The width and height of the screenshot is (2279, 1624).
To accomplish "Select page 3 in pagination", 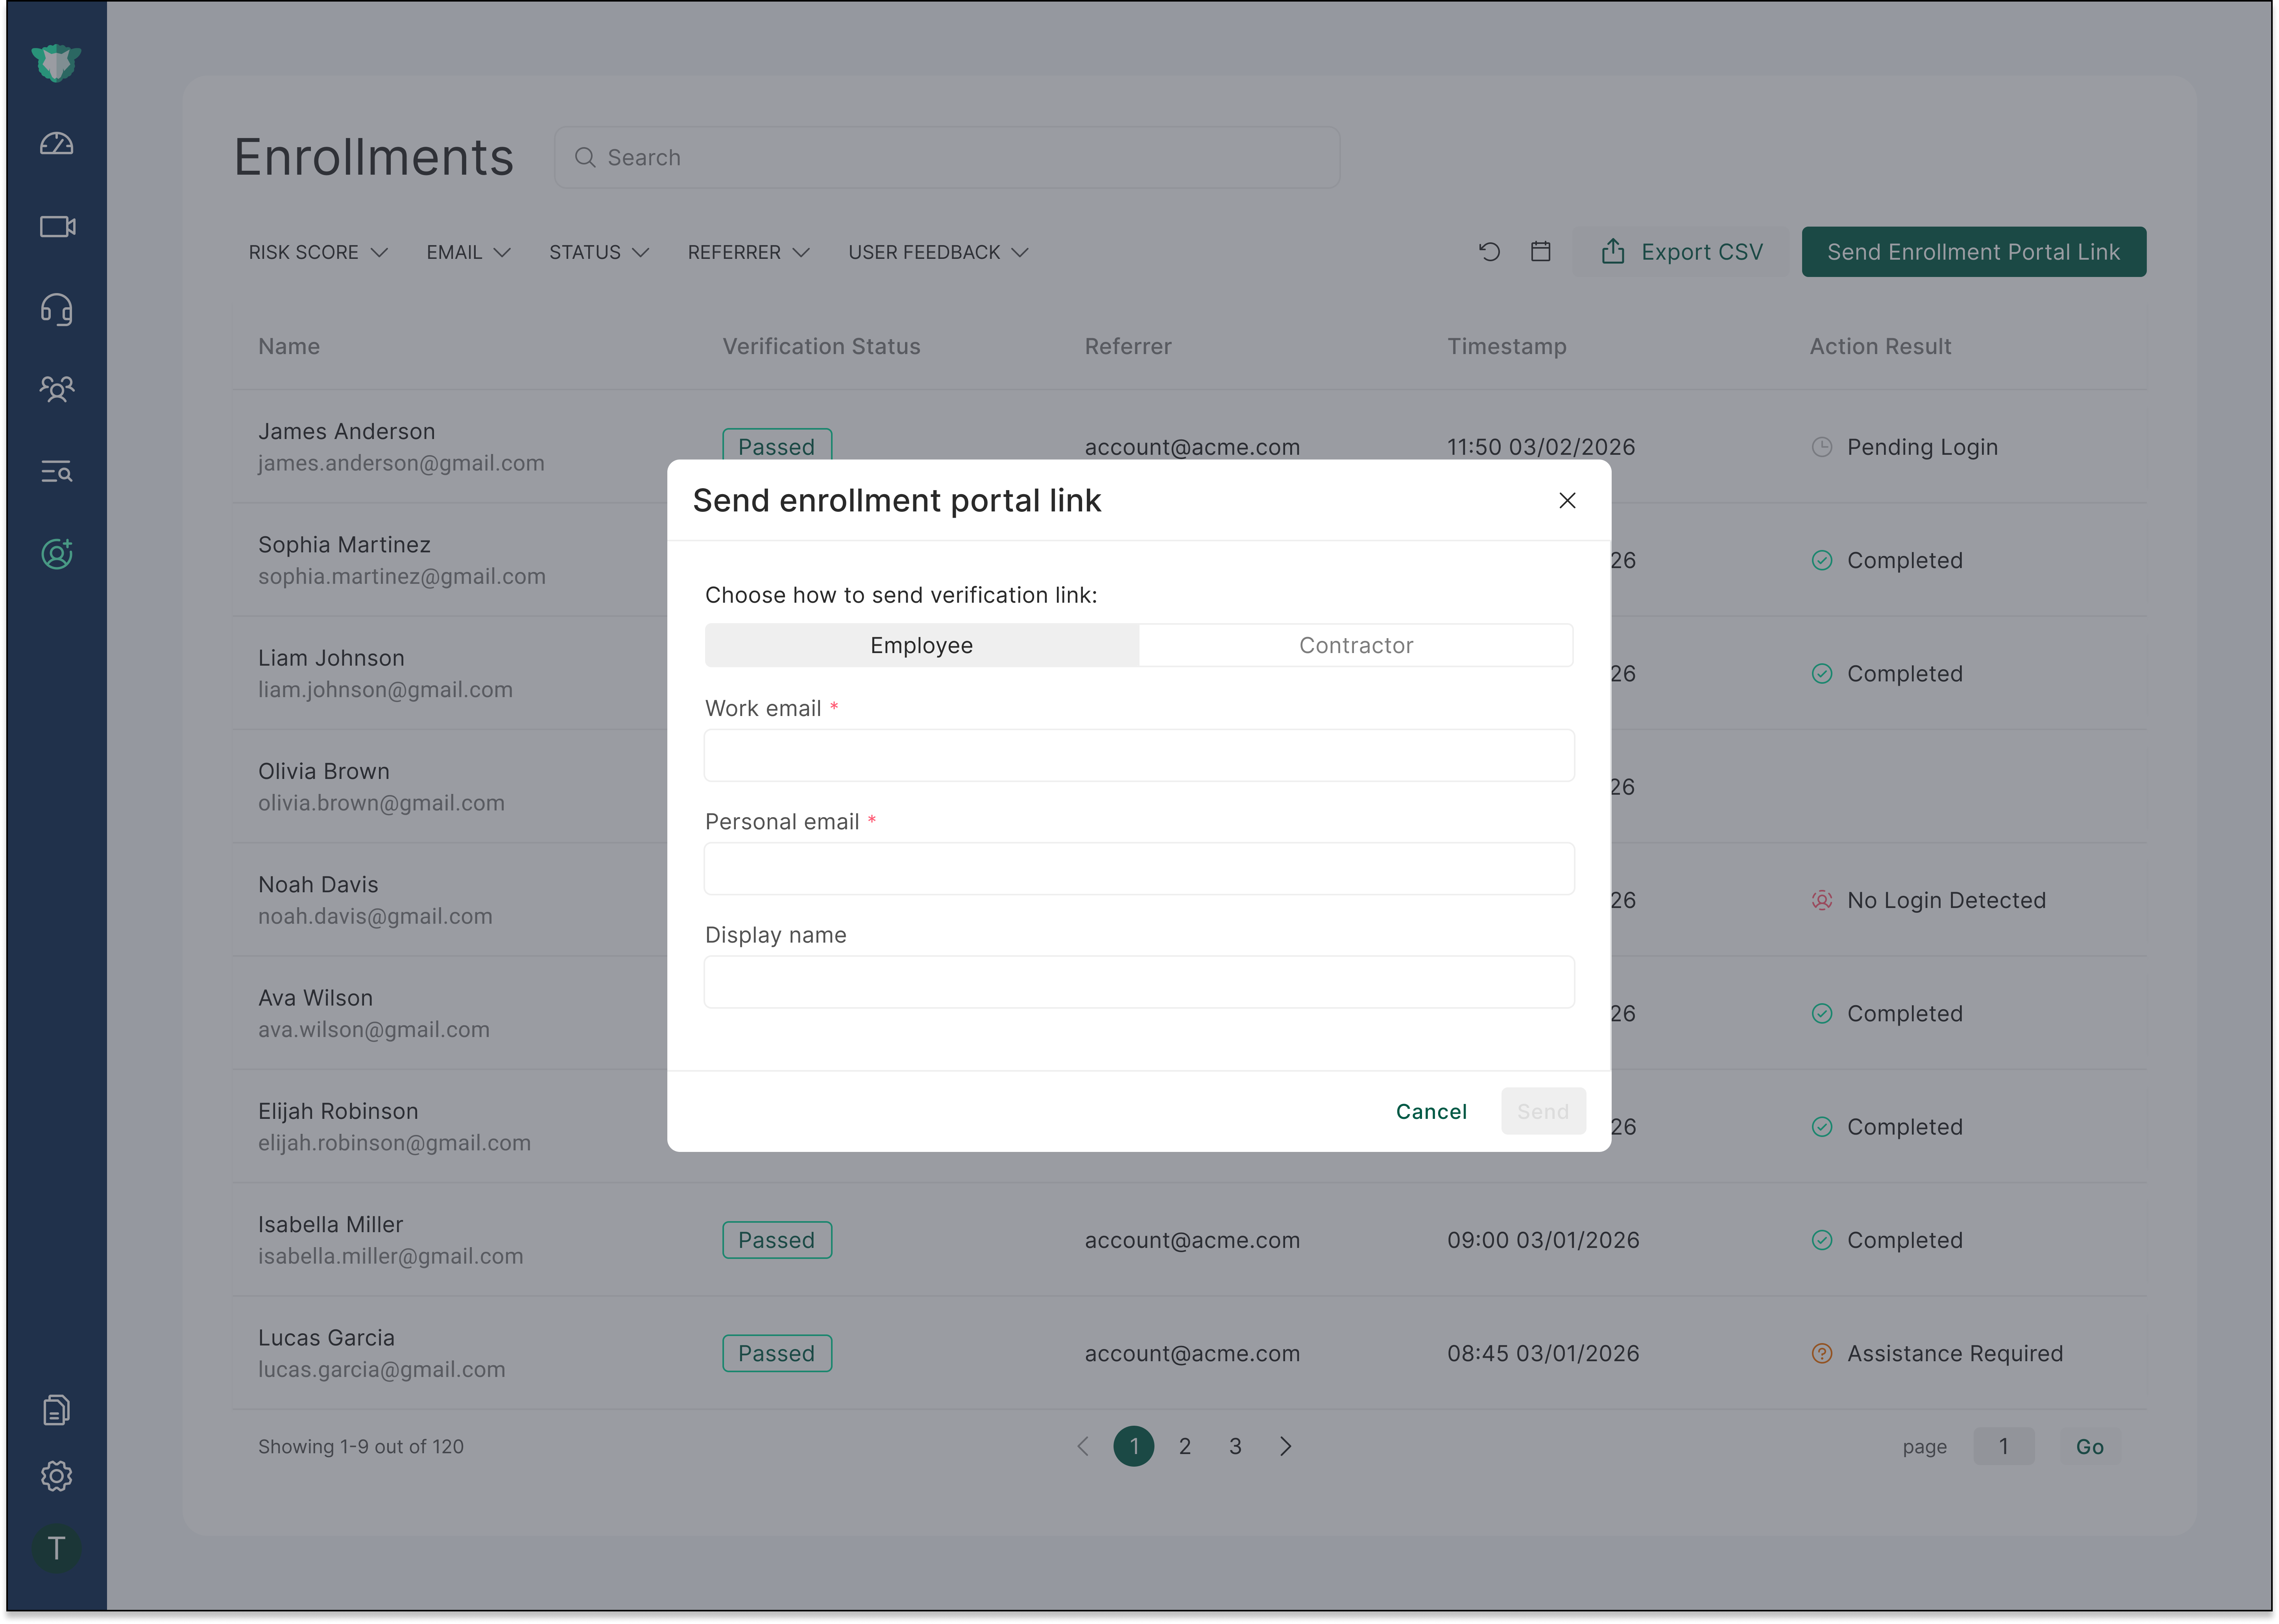I will coord(1235,1446).
